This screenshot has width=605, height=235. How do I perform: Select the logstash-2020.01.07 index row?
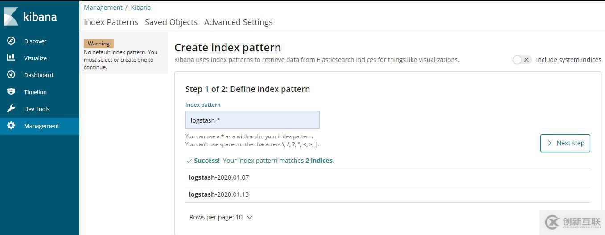[x=219, y=177]
